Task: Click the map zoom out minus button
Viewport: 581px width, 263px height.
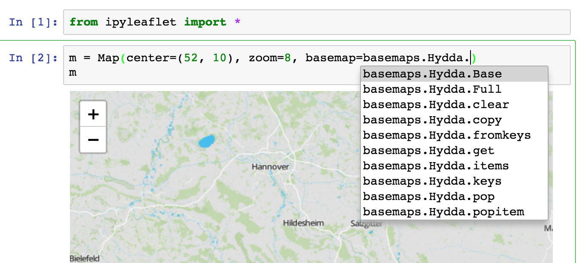Action: pos(93,140)
